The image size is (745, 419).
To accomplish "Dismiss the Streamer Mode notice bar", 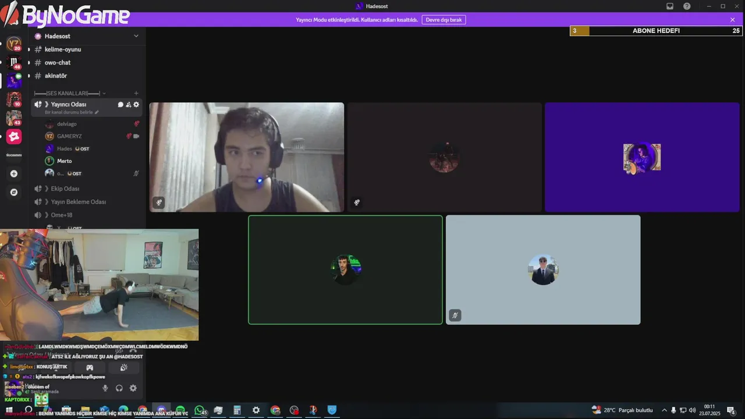I will (x=733, y=20).
